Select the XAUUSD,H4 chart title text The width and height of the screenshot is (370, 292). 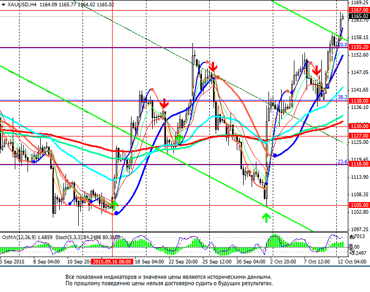pos(22,4)
